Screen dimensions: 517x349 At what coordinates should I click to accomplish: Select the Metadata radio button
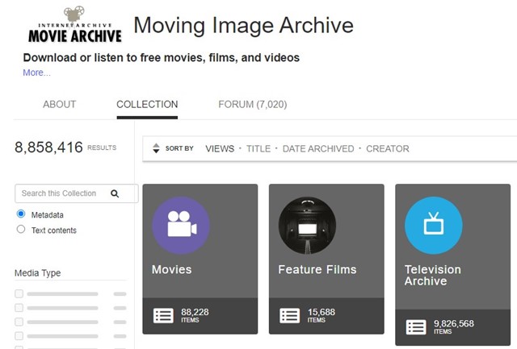point(21,214)
